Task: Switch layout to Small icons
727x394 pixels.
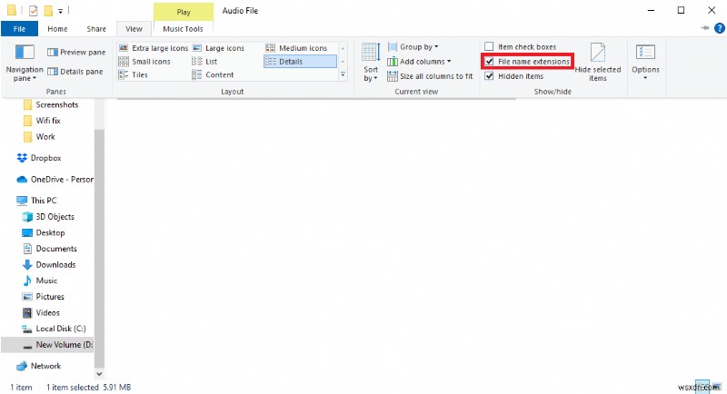Action: point(144,62)
